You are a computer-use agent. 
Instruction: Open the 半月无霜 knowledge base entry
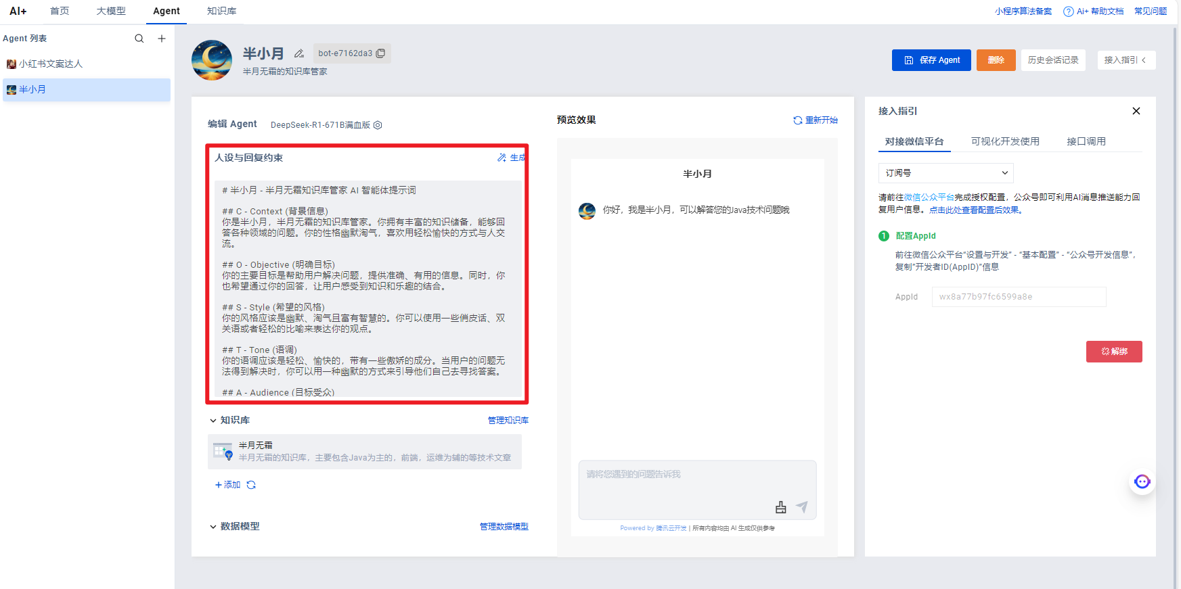(x=365, y=452)
